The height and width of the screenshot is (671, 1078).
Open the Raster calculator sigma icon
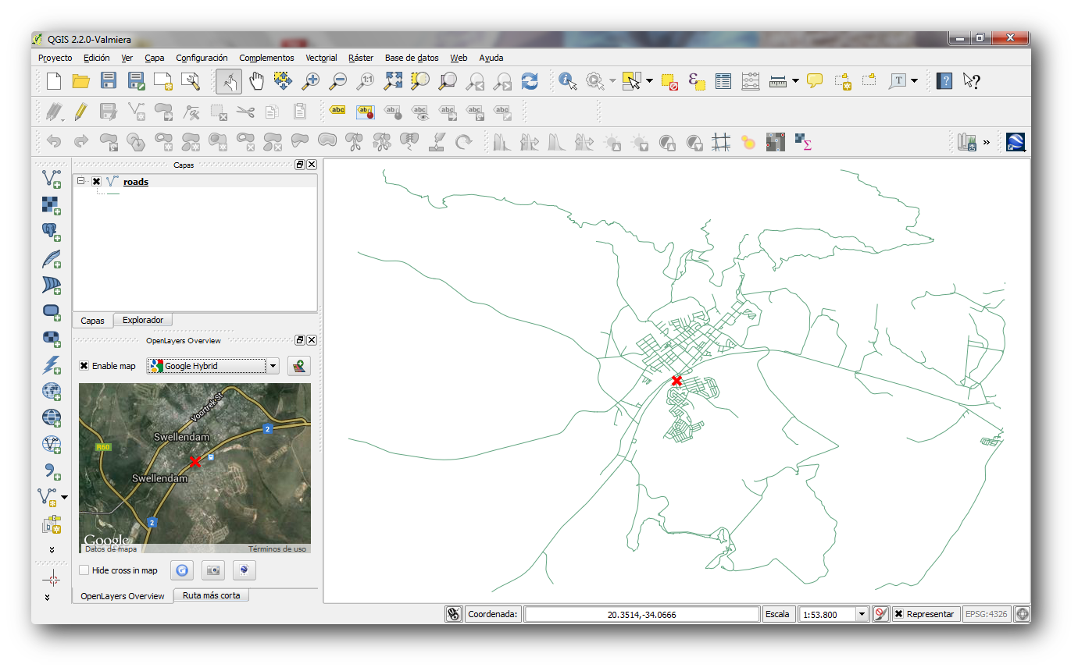[x=802, y=142]
